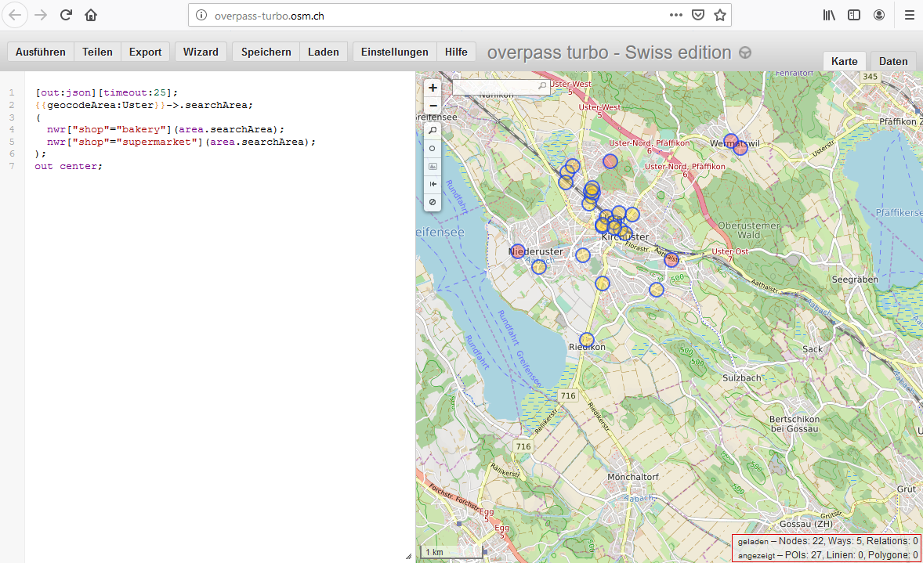This screenshot has height=563, width=923.
Task: Run the query with Ausführen
Action: 41,52
